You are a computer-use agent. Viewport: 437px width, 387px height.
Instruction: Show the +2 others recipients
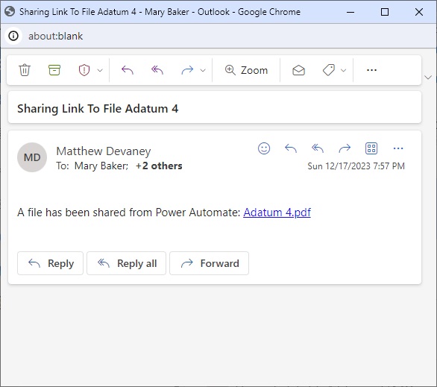click(159, 166)
